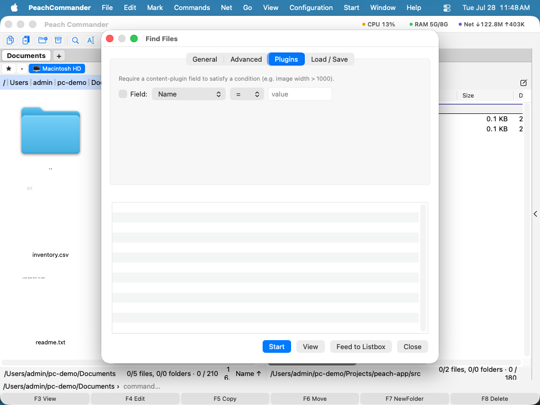Click the root slash breadcrumb
The width and height of the screenshot is (540, 405).
[x=4, y=82]
